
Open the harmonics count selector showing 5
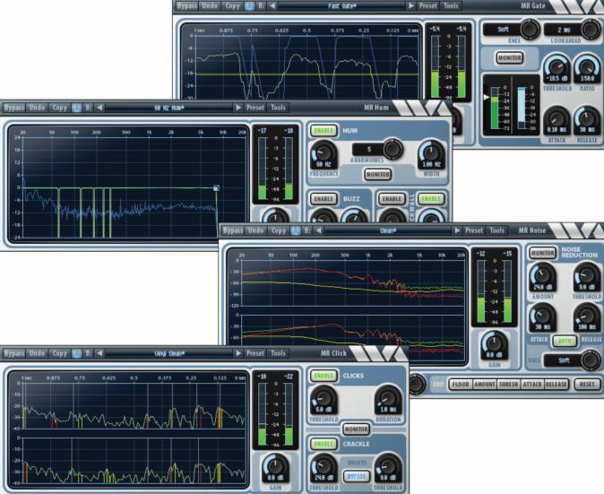(x=377, y=149)
